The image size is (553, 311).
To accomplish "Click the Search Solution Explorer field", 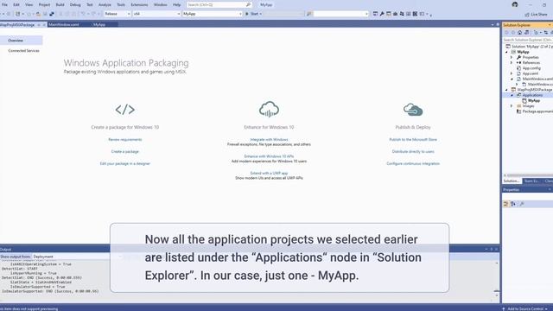I will (527, 40).
